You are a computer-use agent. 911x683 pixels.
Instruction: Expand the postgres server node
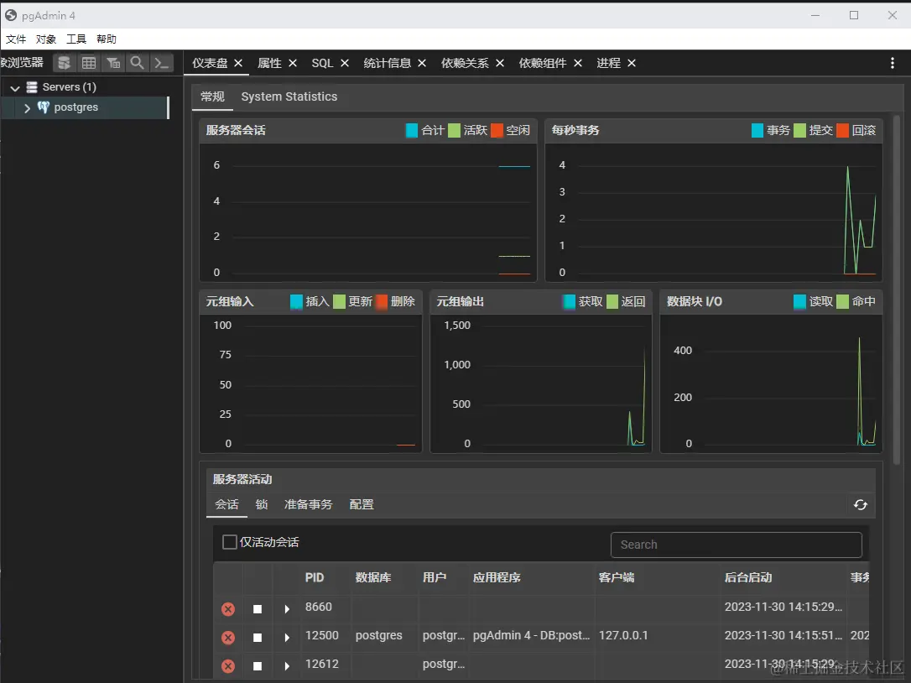[x=27, y=107]
